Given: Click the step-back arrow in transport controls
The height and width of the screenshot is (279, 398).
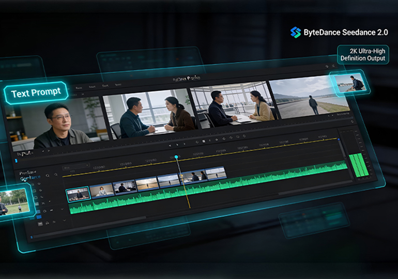Looking at the screenshot, I should tap(170, 146).
